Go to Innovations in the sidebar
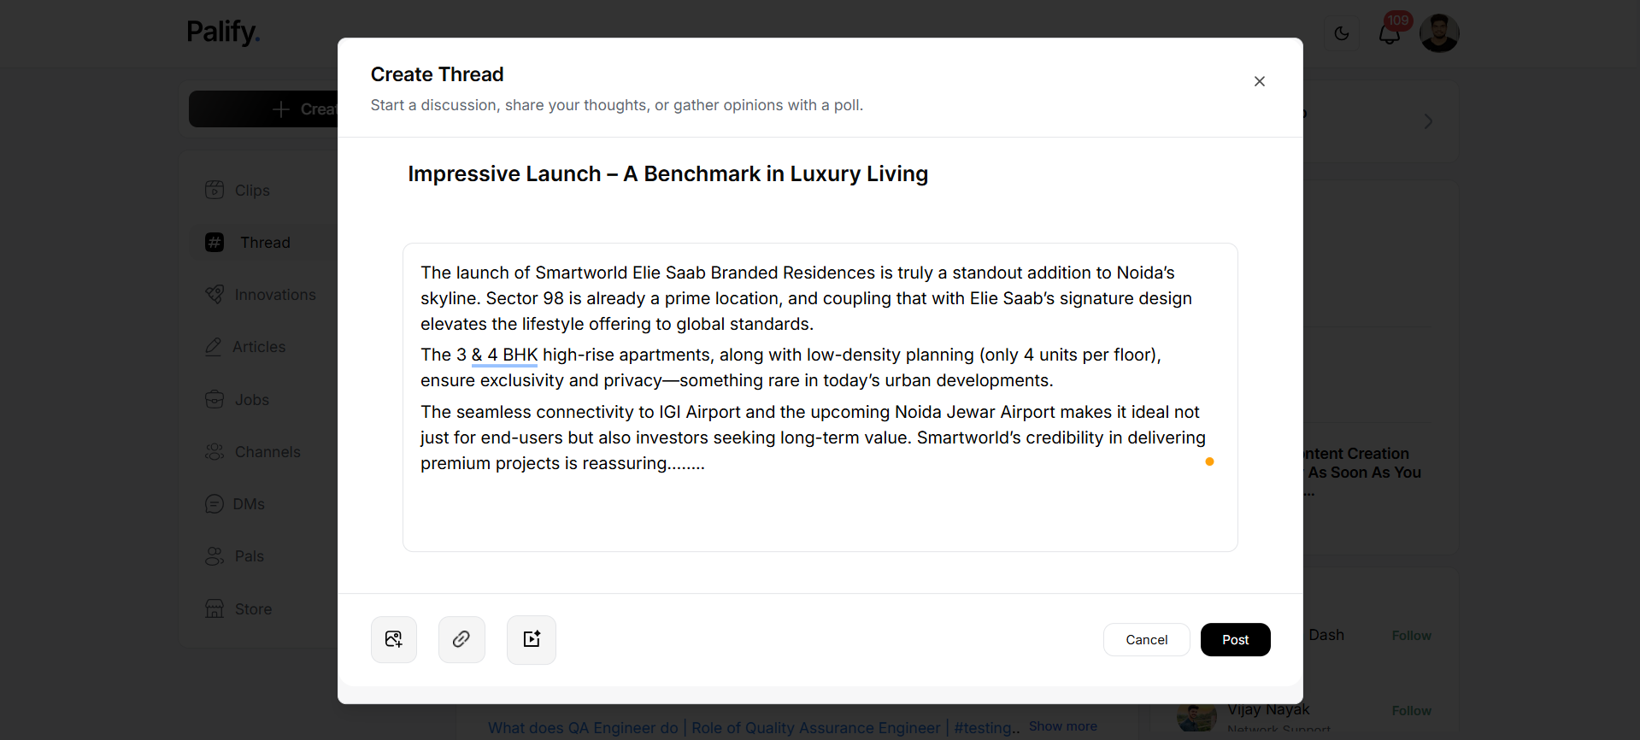The width and height of the screenshot is (1640, 740). pos(274,295)
